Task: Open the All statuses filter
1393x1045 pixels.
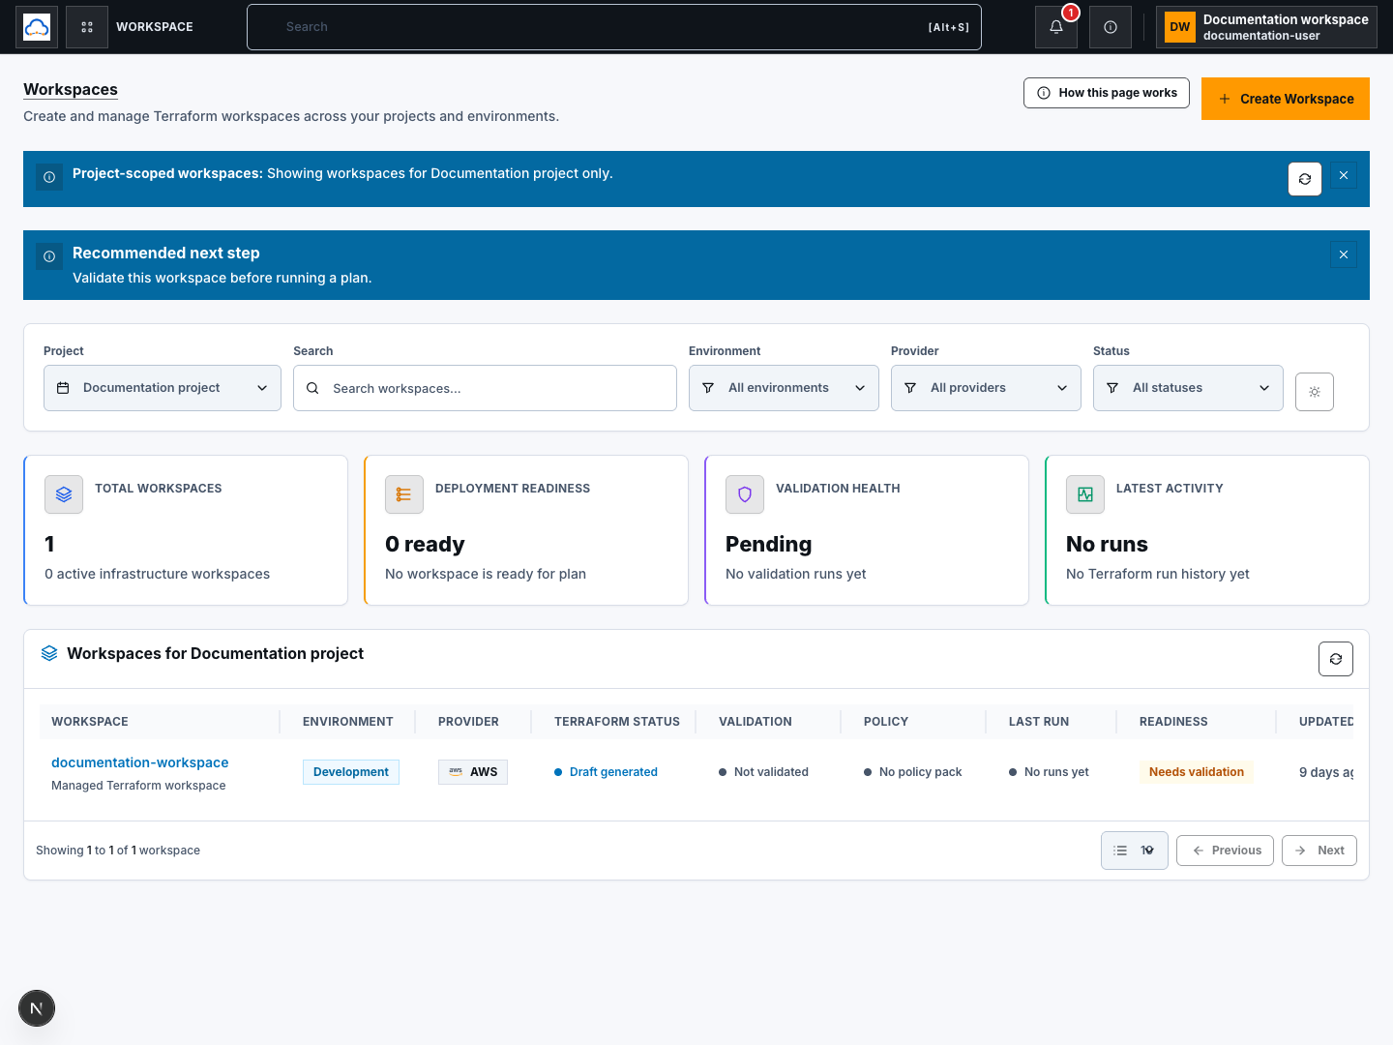Action: [x=1188, y=388]
